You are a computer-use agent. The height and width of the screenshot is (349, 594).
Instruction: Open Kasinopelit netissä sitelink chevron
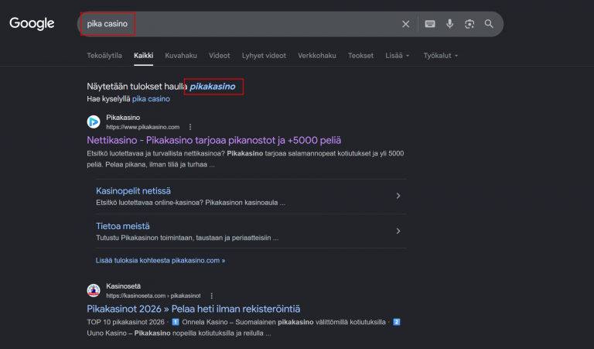(x=398, y=196)
